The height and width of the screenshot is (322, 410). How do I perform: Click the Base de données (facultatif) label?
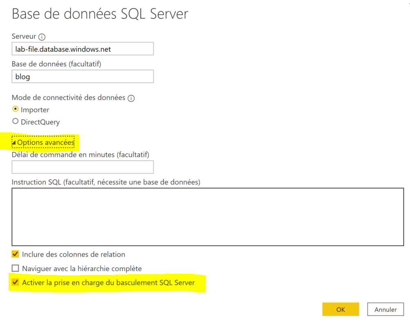pos(56,64)
